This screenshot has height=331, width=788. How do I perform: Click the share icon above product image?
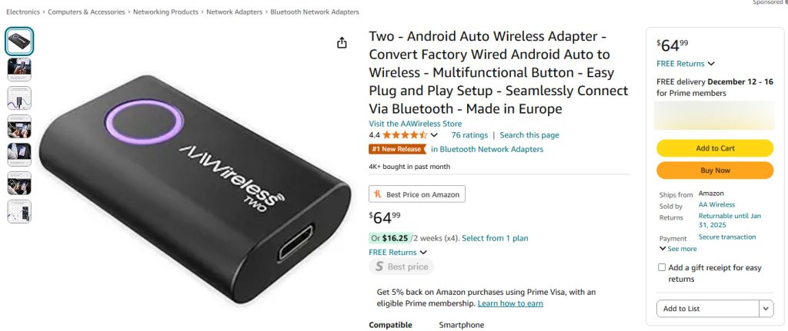pyautogui.click(x=342, y=43)
